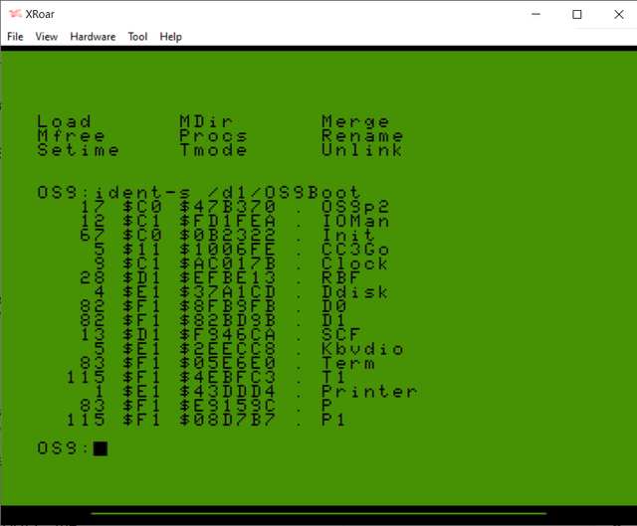
Task: Click the CRC value '$47B370'
Action: [x=228, y=207]
